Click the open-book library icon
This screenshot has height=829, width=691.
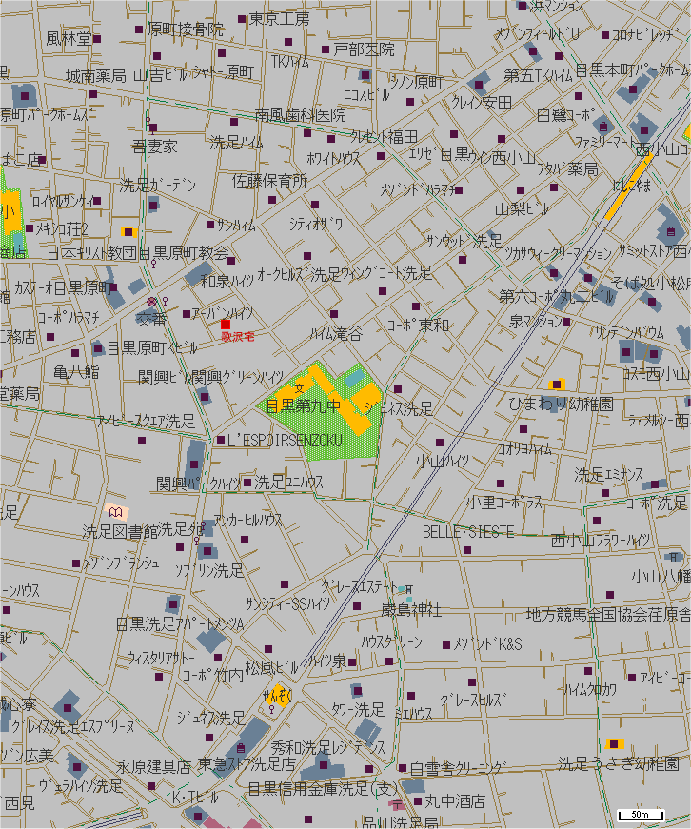116,512
